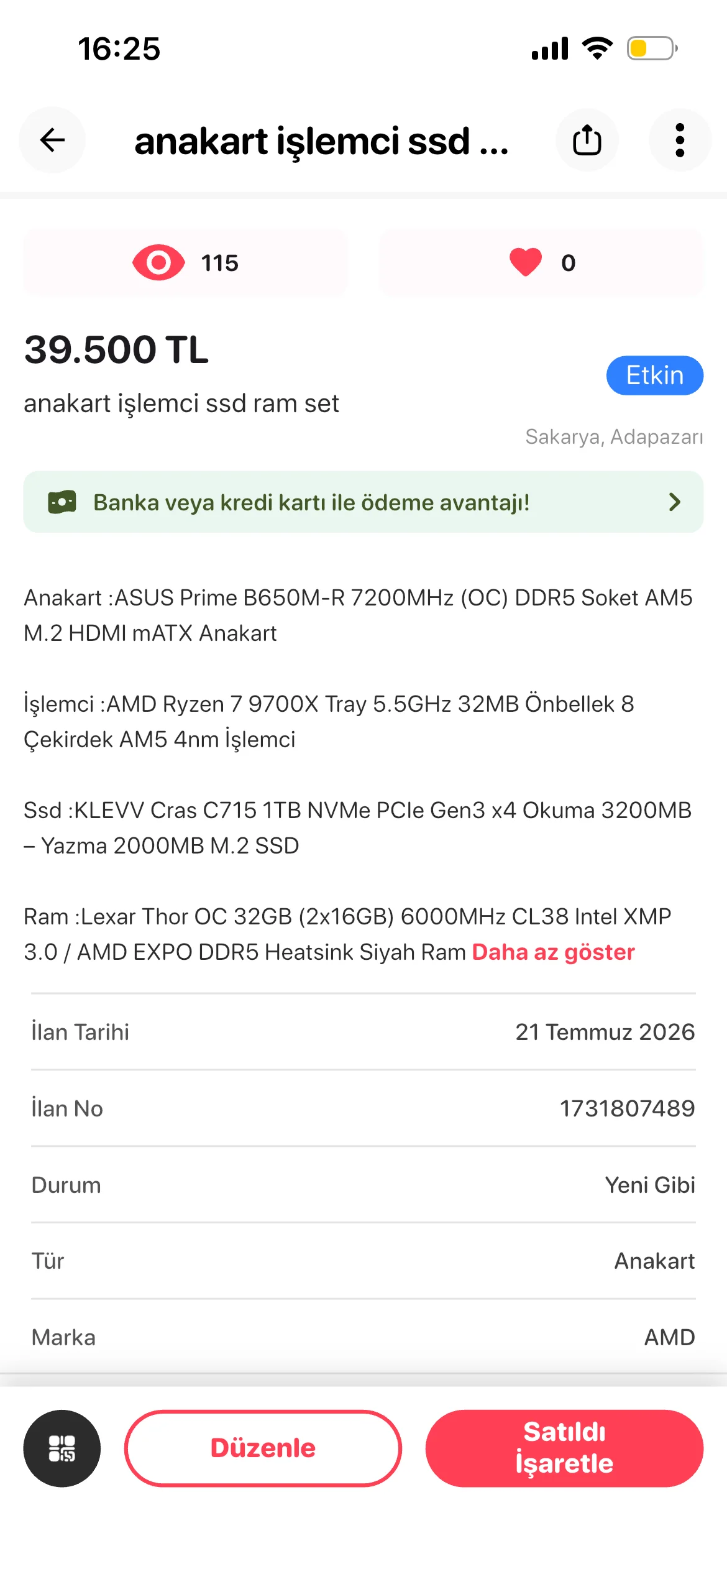727x1574 pixels.
Task: Click the Düzenle button
Action: pos(263,1448)
